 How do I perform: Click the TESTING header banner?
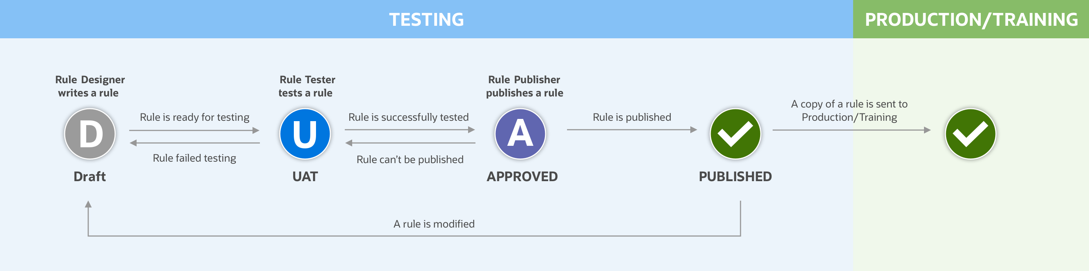(426, 19)
